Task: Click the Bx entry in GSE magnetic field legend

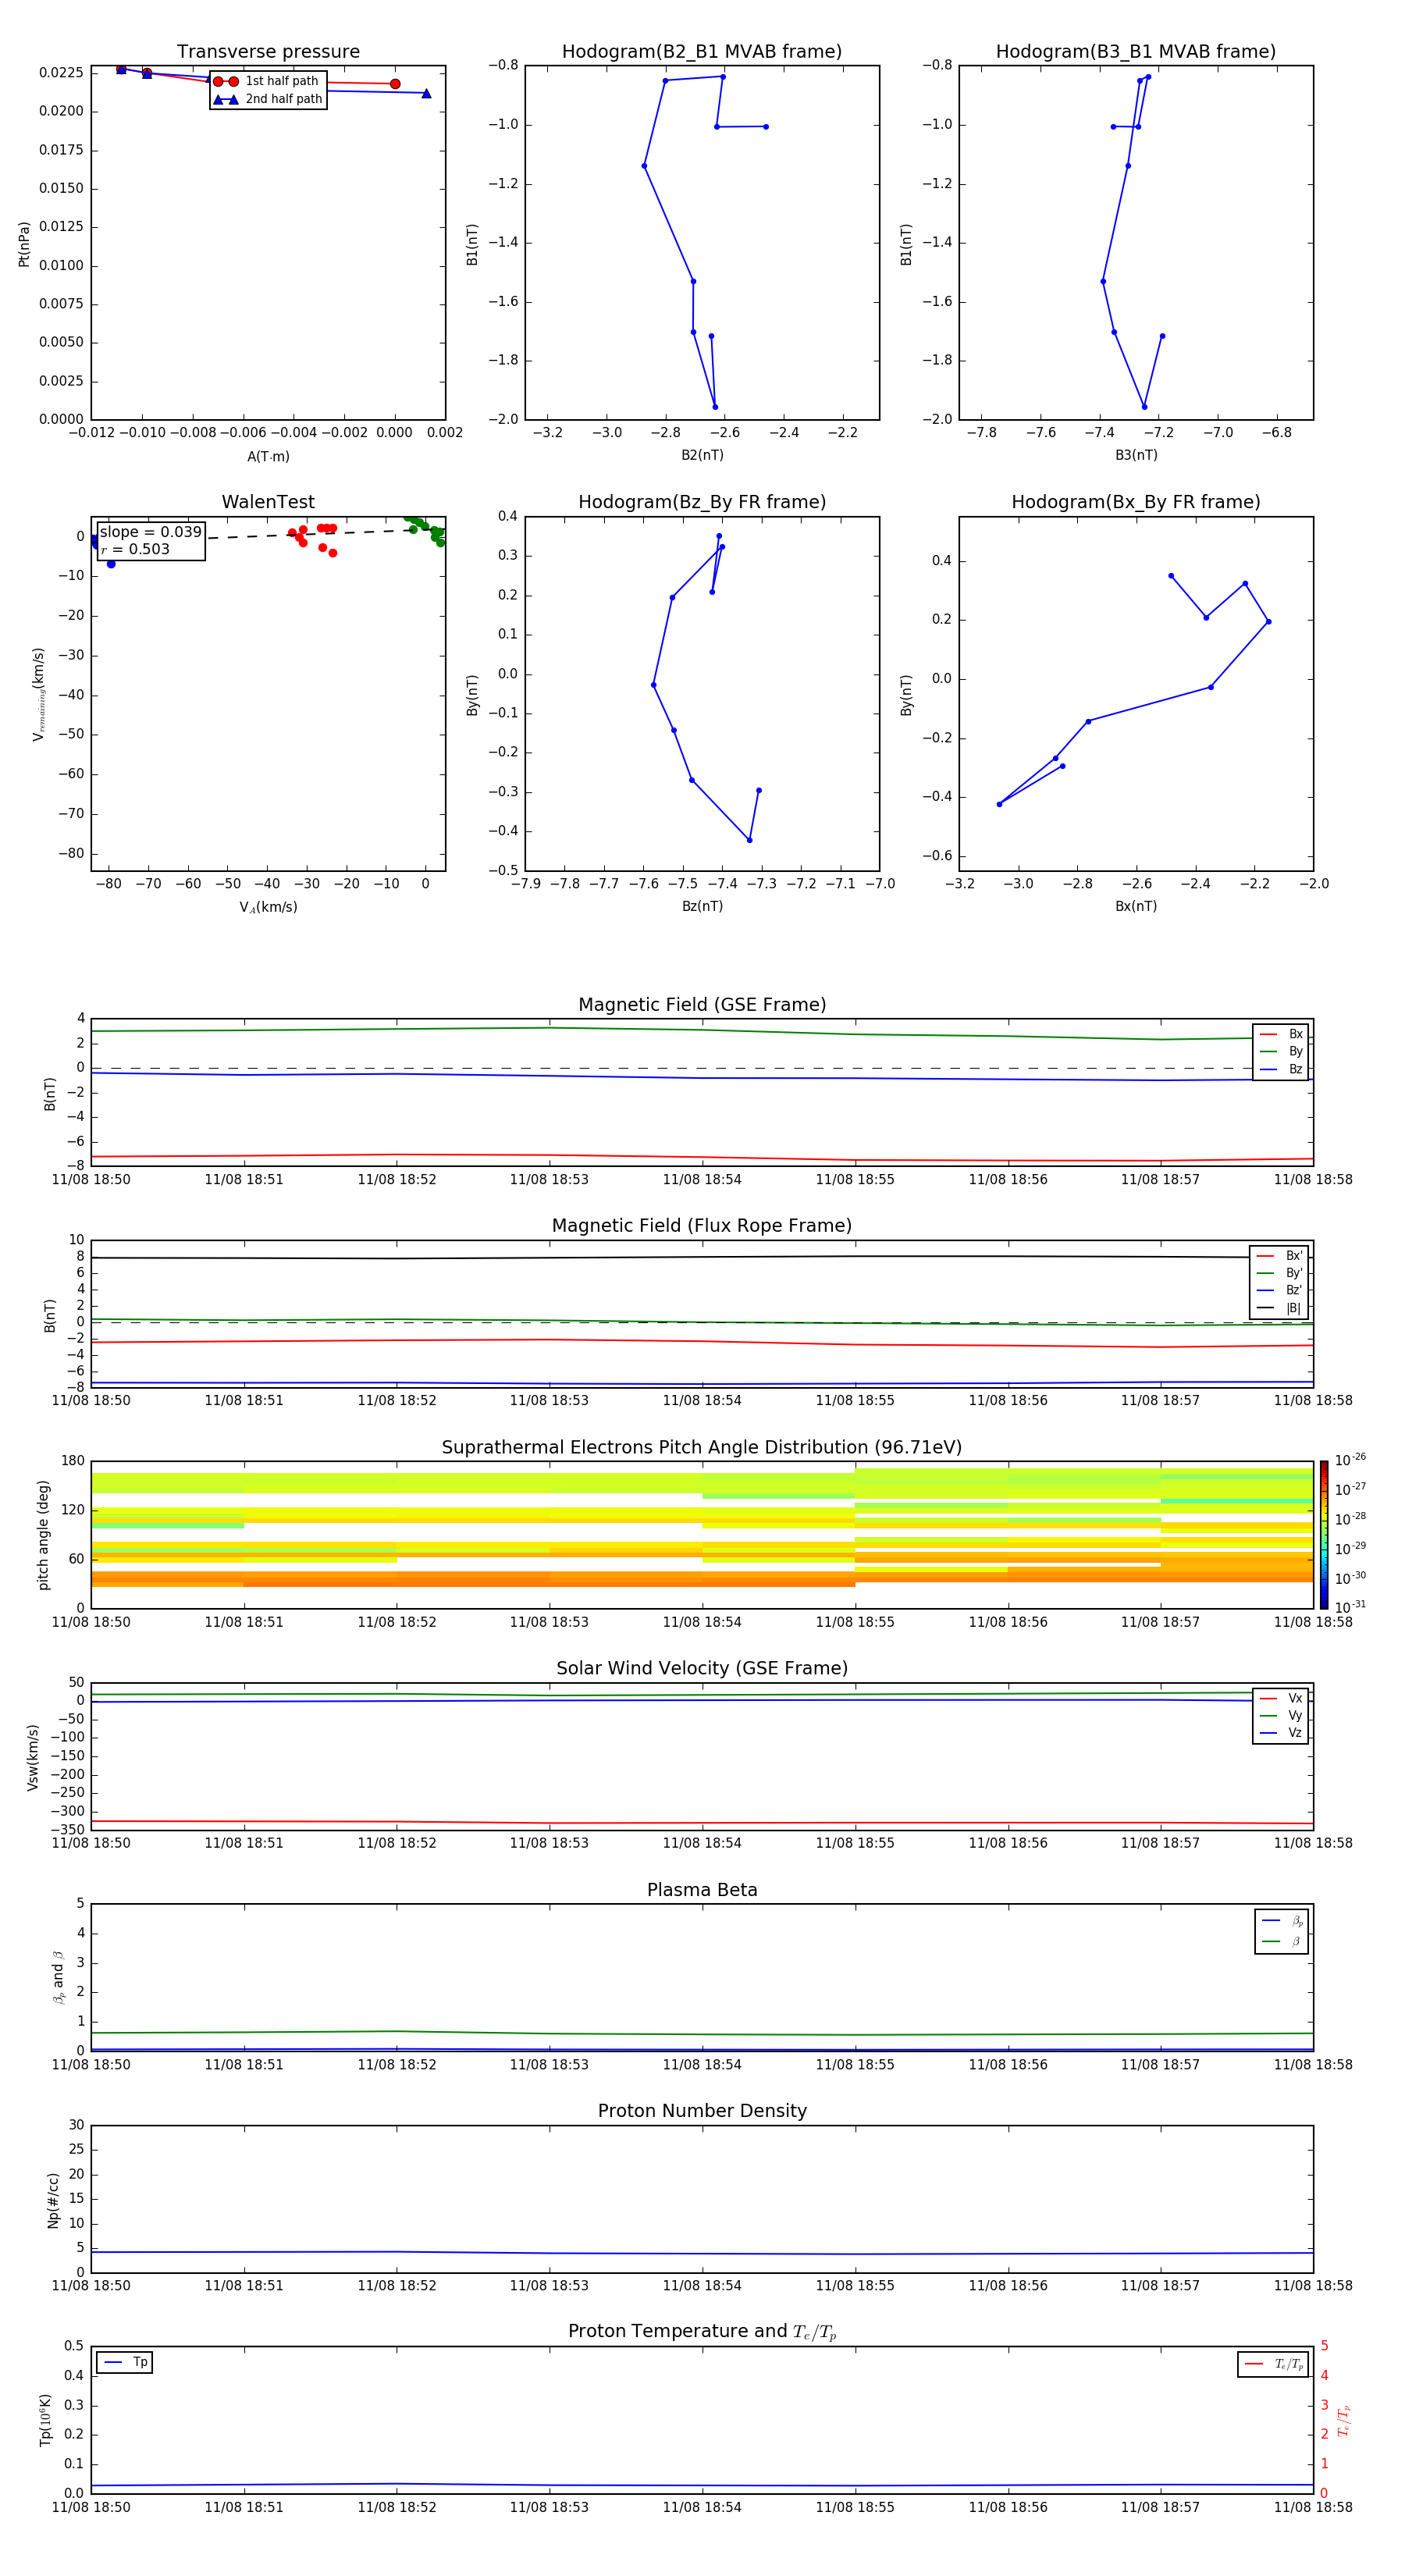Action: point(1281,1034)
